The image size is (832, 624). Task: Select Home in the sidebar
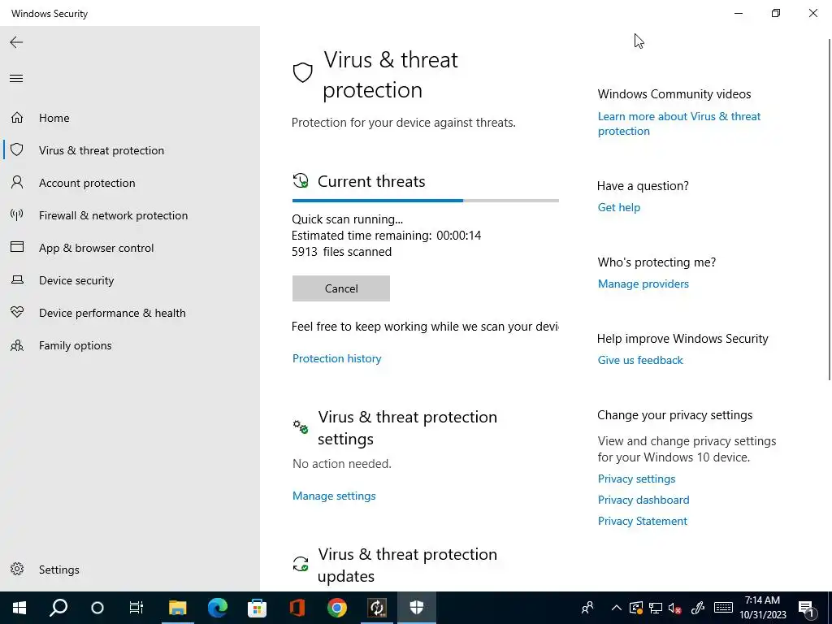coord(54,118)
